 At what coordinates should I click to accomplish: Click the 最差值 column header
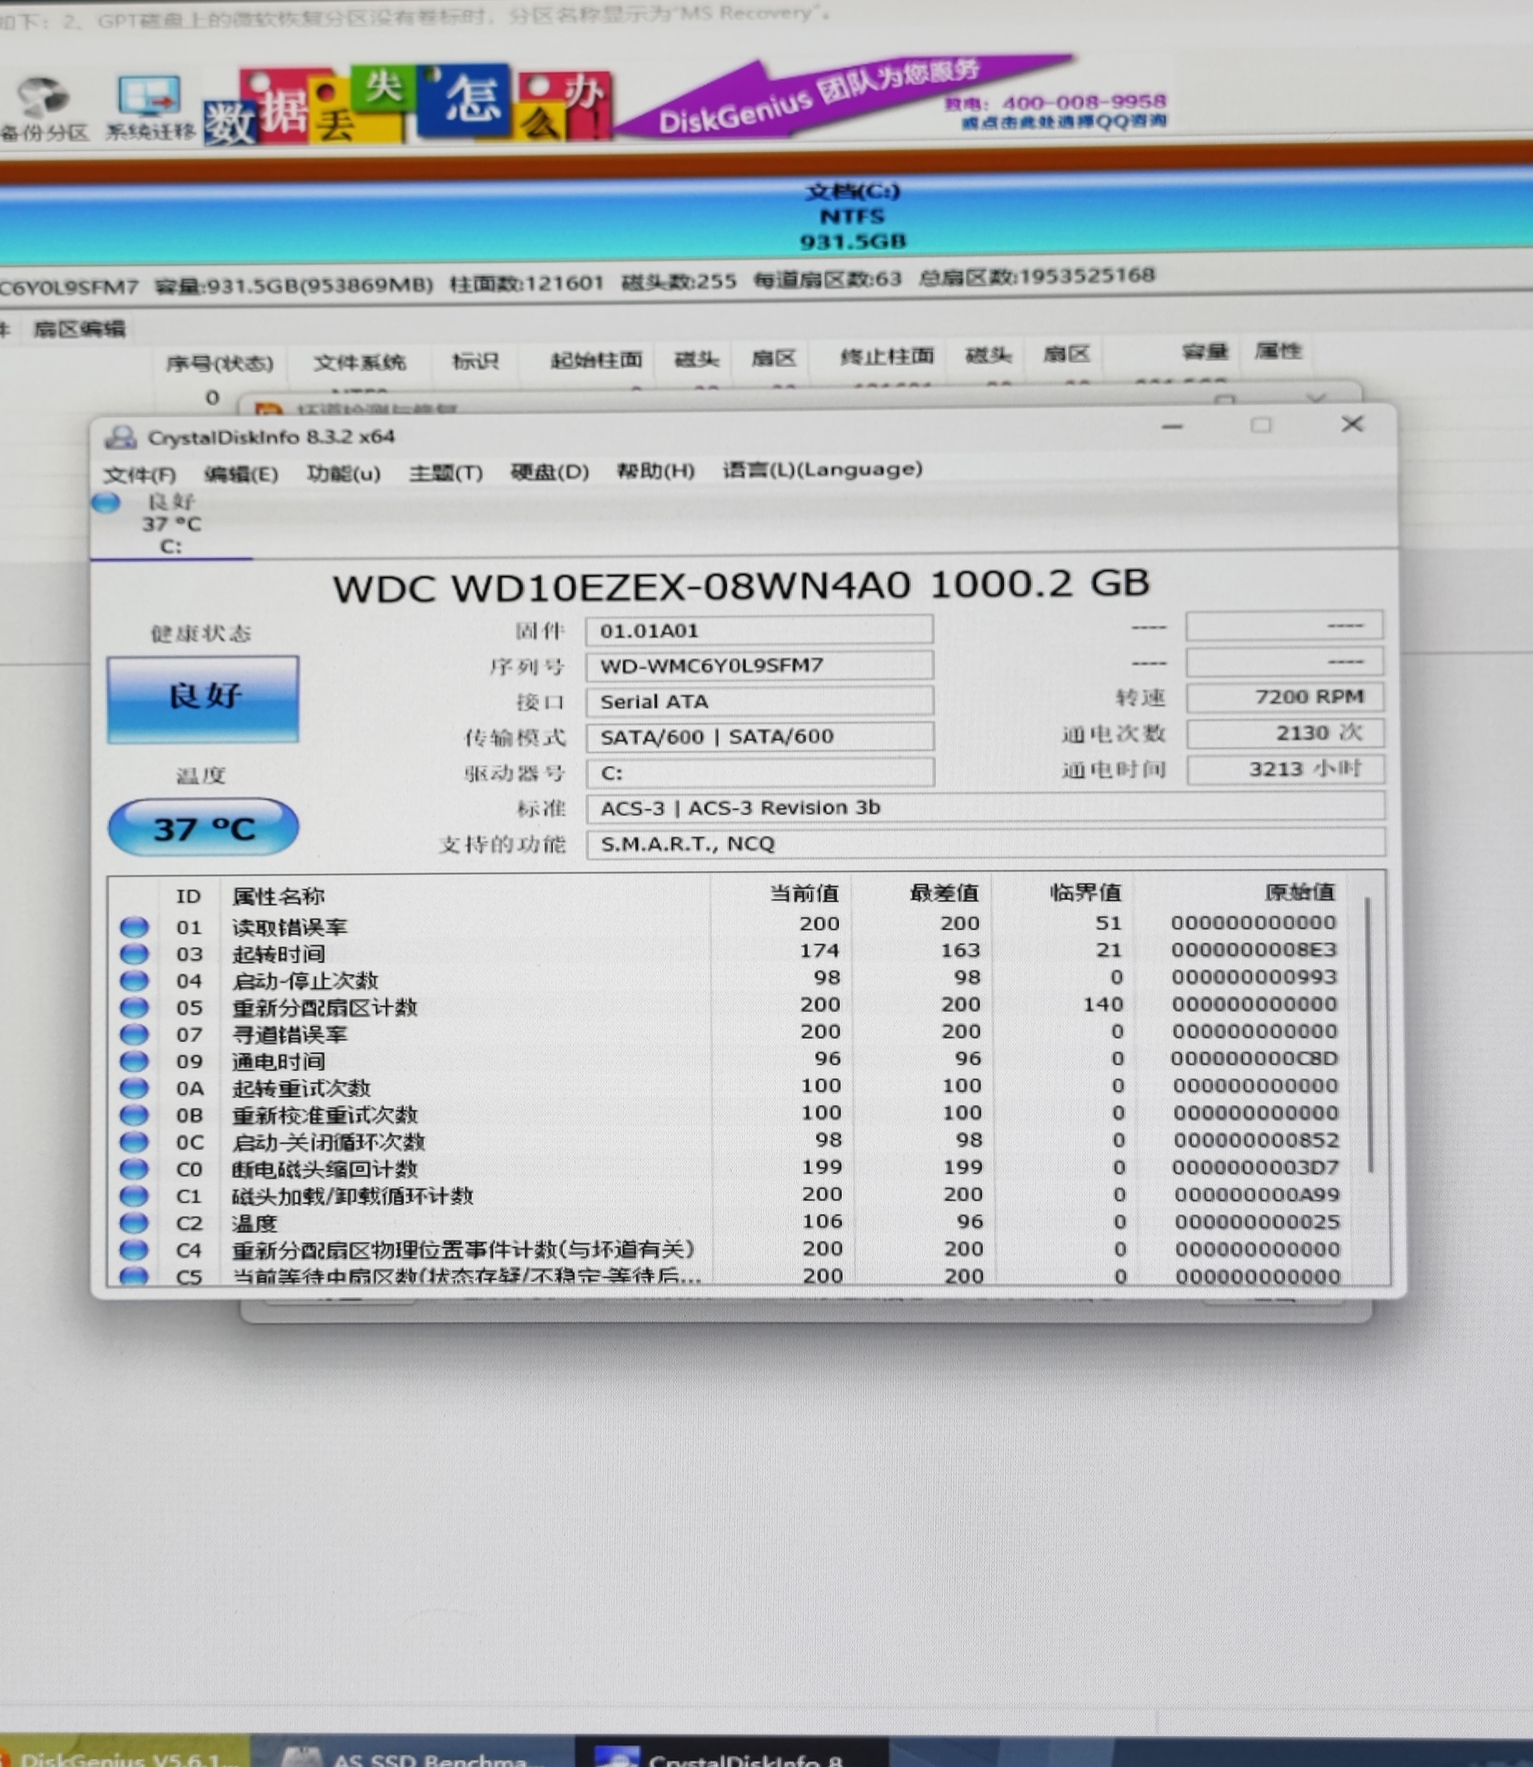pyautogui.click(x=944, y=894)
